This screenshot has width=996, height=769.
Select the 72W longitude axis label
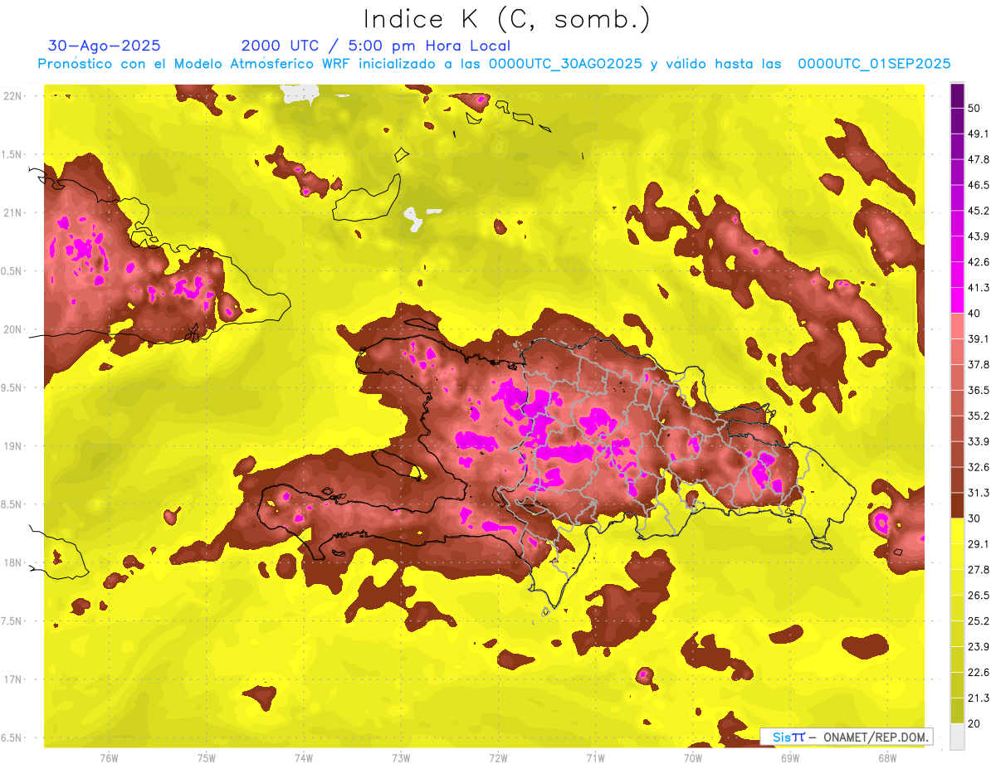498,757
